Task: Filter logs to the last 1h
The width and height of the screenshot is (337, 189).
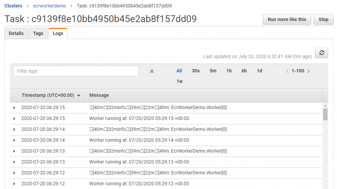Action: (x=229, y=71)
